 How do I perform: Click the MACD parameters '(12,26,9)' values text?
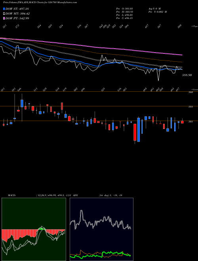coord(54,195)
